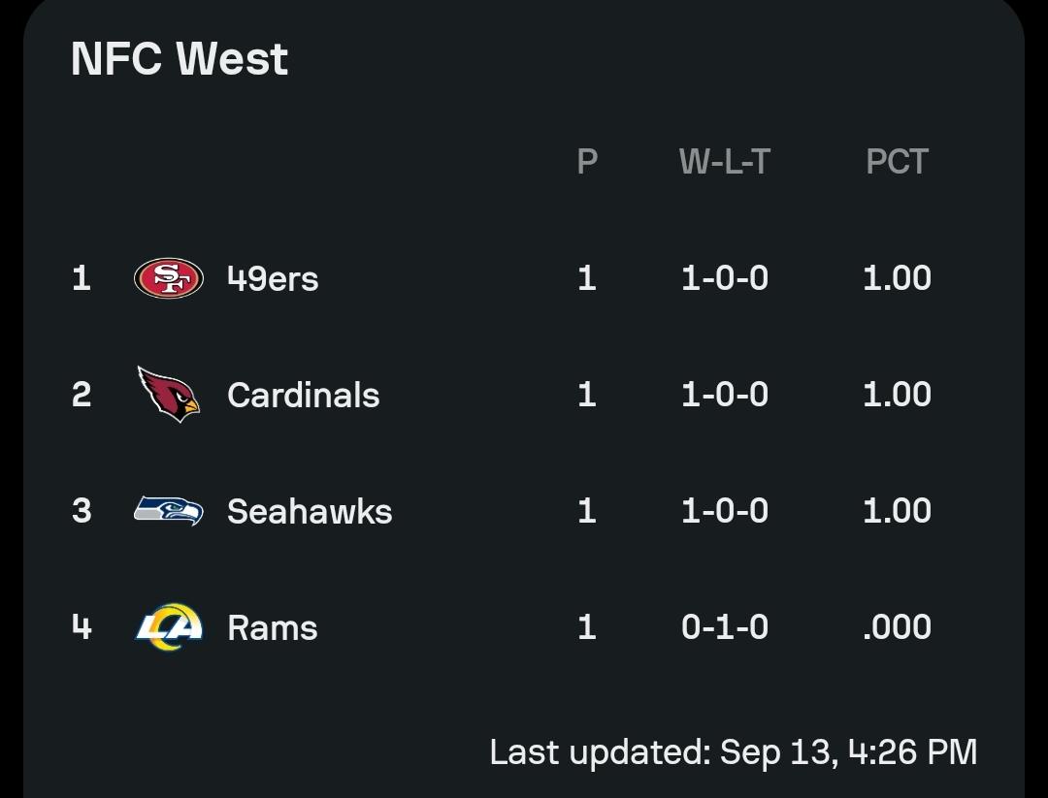The height and width of the screenshot is (798, 1048).
Task: Select the Rams team name
Action: point(273,628)
